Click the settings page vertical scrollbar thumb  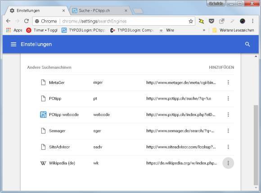click(256, 145)
